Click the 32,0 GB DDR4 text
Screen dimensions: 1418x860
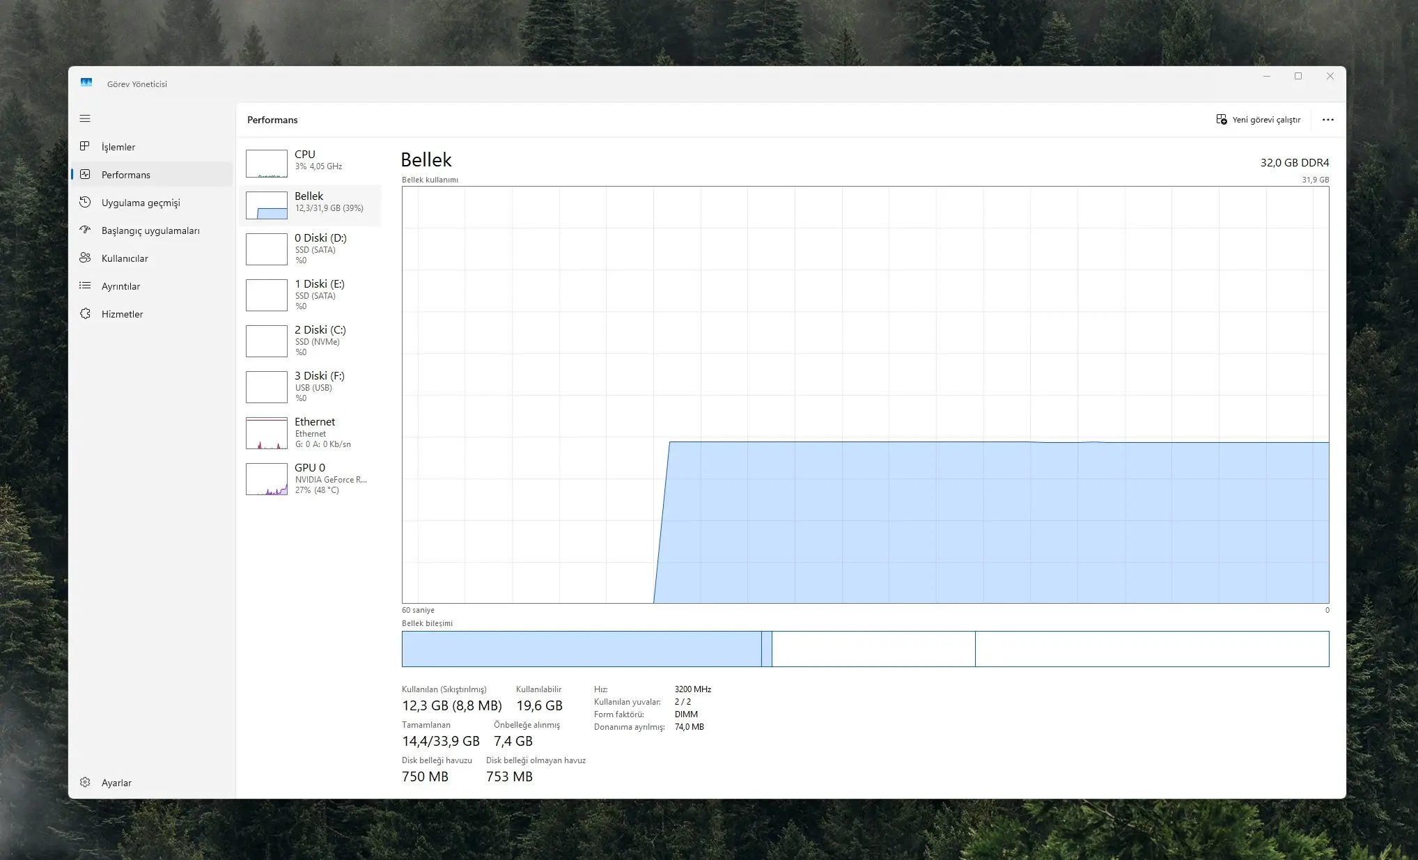coord(1295,162)
